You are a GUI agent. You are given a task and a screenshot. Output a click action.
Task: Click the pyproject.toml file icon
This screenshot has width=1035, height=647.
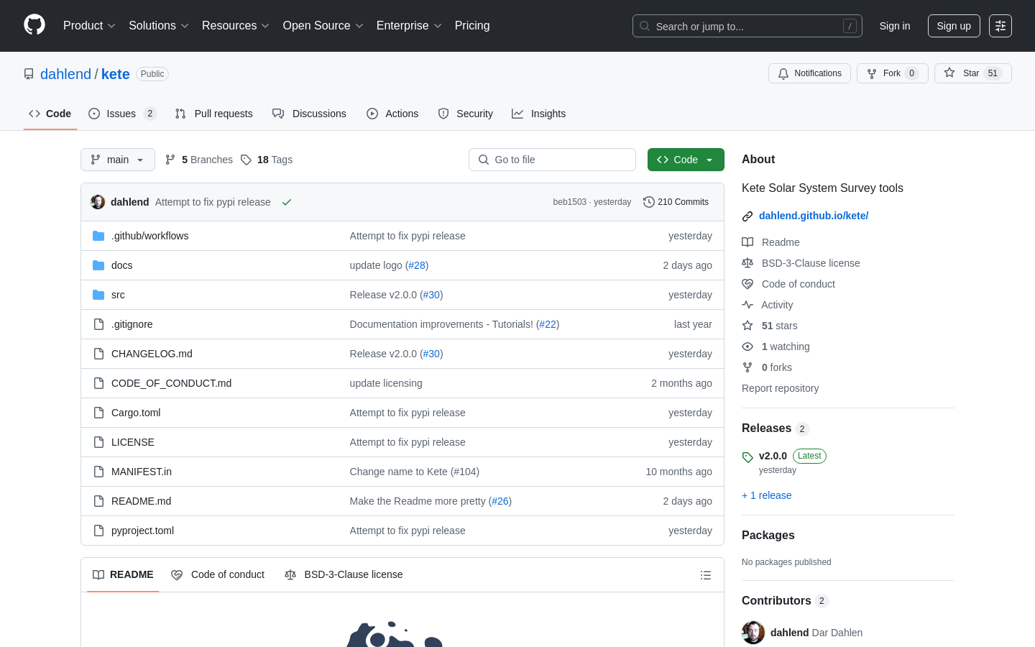[x=98, y=531]
